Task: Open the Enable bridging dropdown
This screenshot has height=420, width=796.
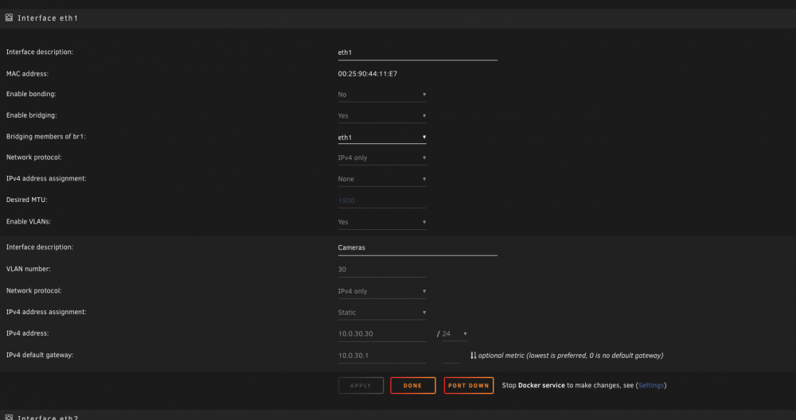Action: [x=382, y=116]
